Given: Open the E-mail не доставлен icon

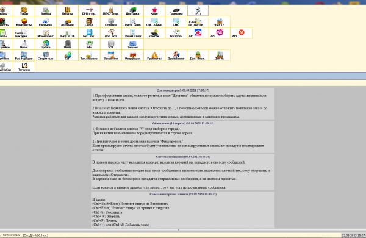Looking at the screenshot, I should click(198, 22).
